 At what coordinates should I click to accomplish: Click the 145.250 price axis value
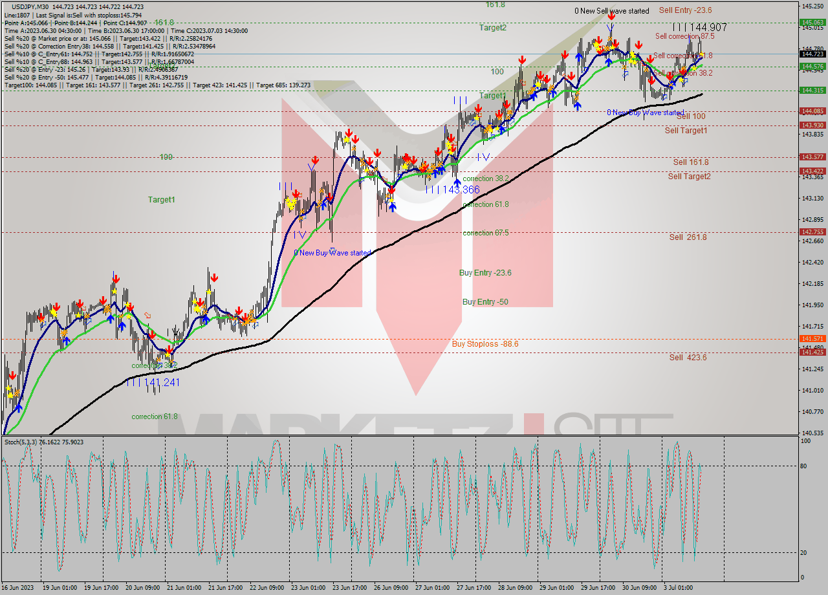click(x=812, y=6)
